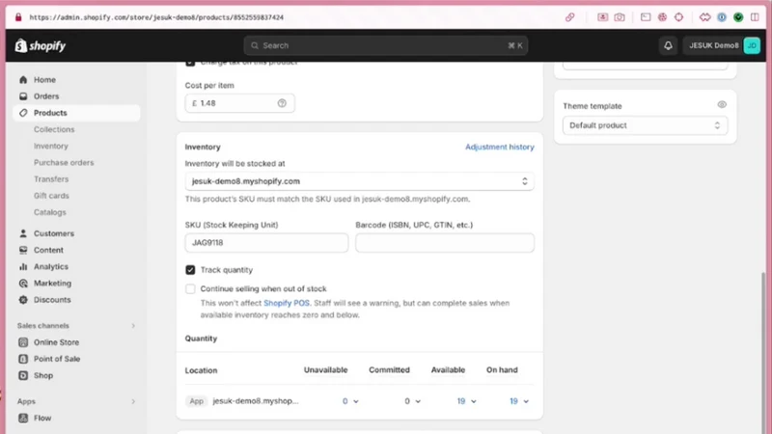Click the Point of Sale icon
The width and height of the screenshot is (772, 434).
coord(23,359)
